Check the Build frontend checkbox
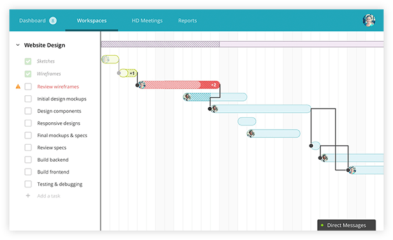 [28, 172]
